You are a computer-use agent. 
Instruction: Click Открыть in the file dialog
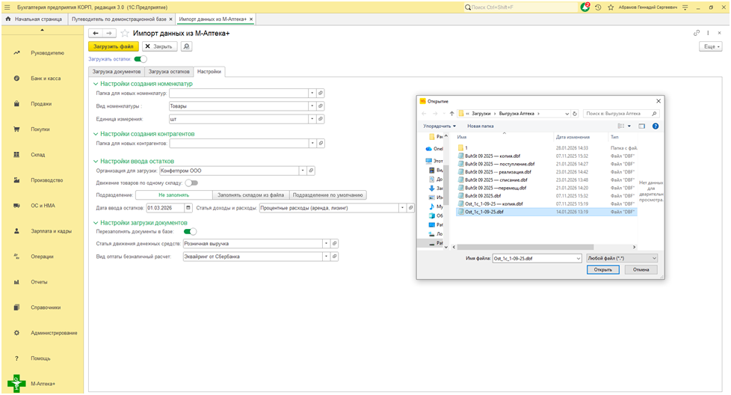603,269
